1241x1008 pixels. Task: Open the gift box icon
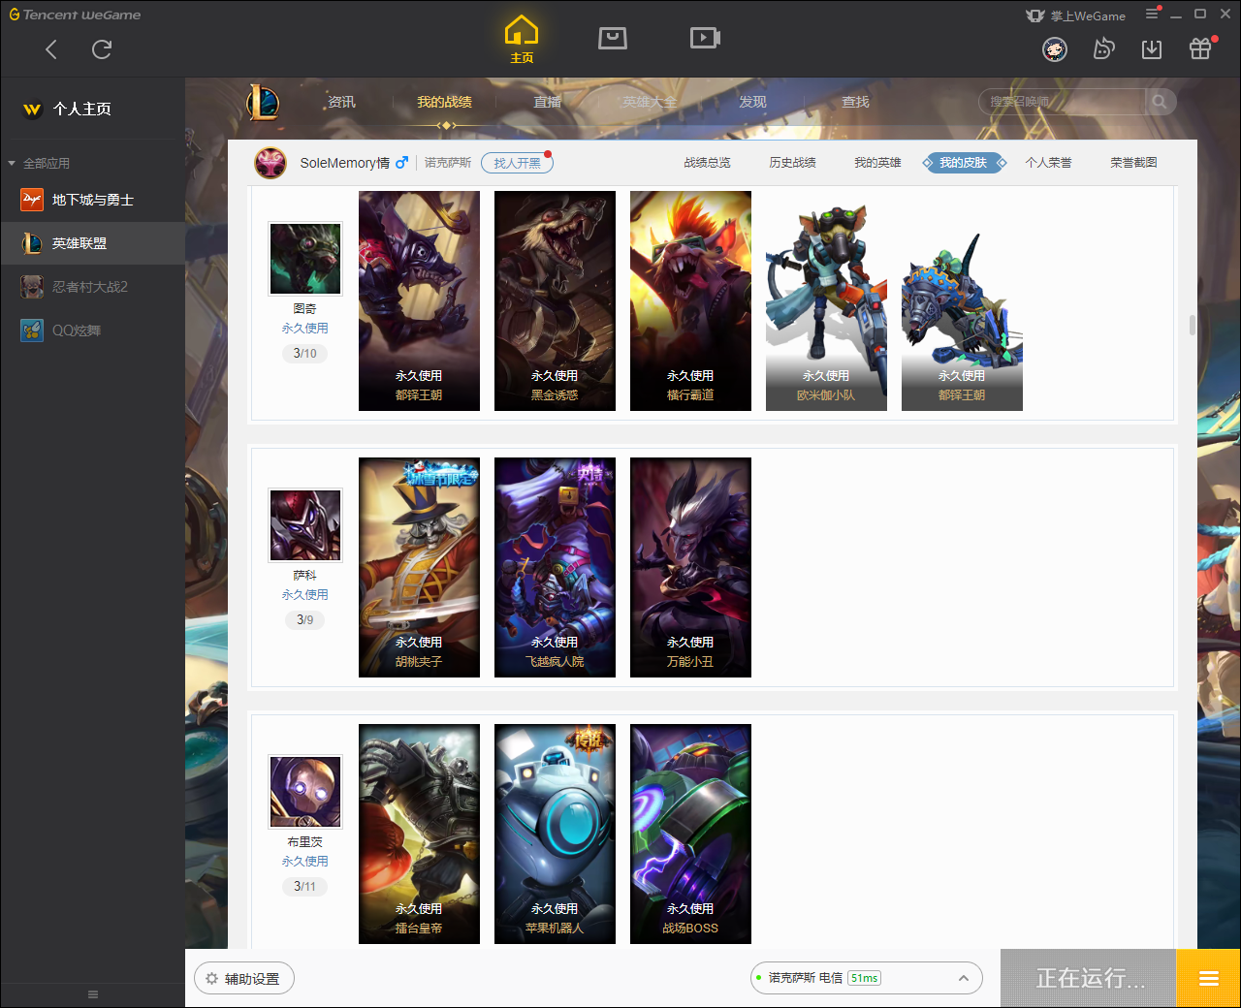pyautogui.click(x=1200, y=48)
